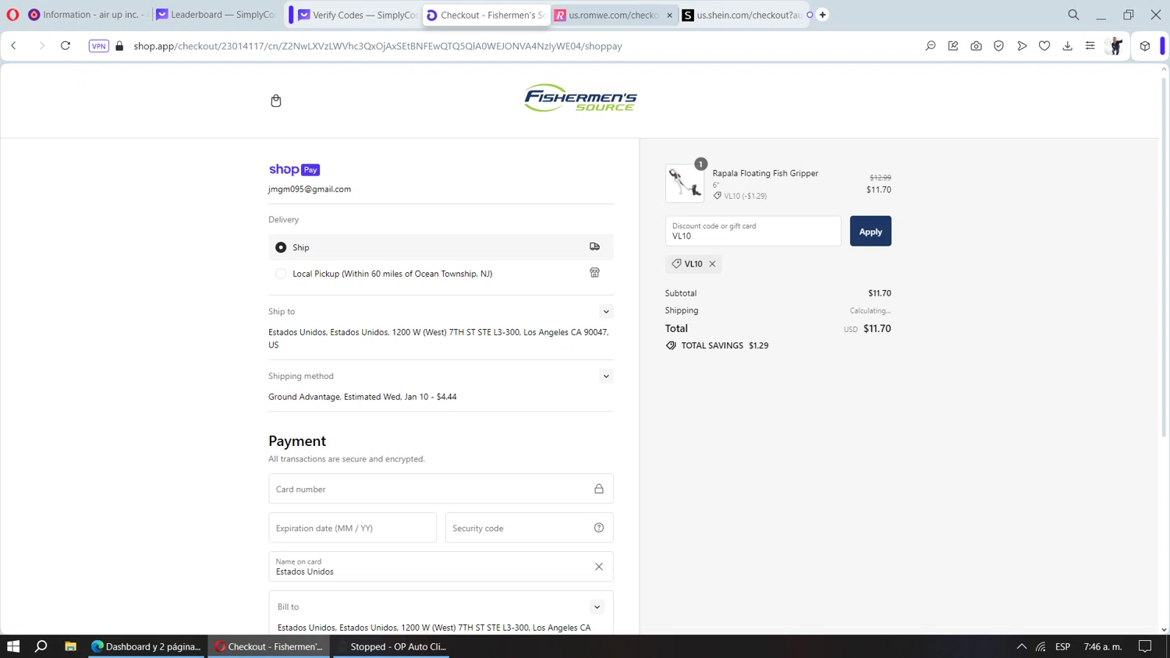This screenshot has width=1170, height=658.
Task: Apply the discount code
Action: (870, 232)
